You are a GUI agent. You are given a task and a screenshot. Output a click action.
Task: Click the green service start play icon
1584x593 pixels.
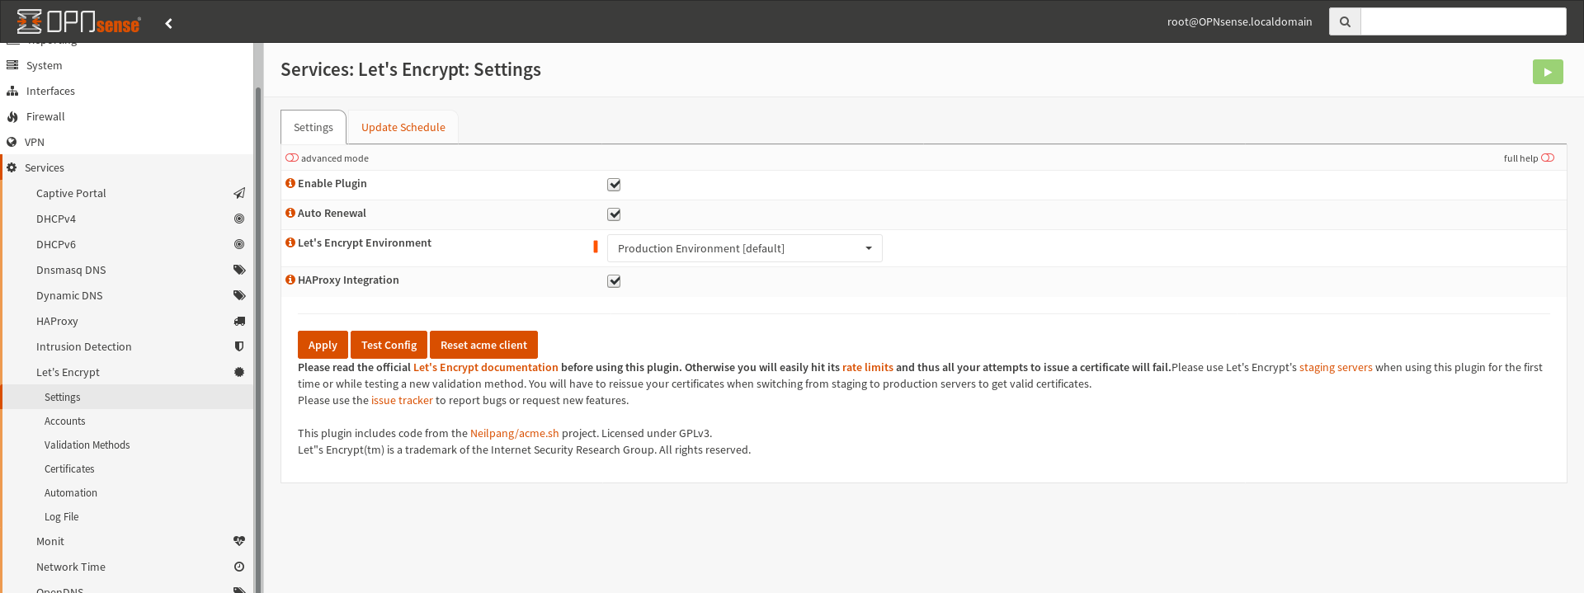[1547, 72]
